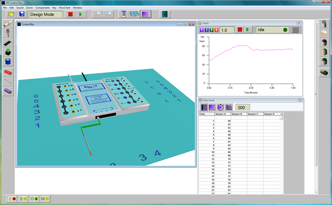
Task: Click the Sensor A column header
Action: [x=222, y=114]
